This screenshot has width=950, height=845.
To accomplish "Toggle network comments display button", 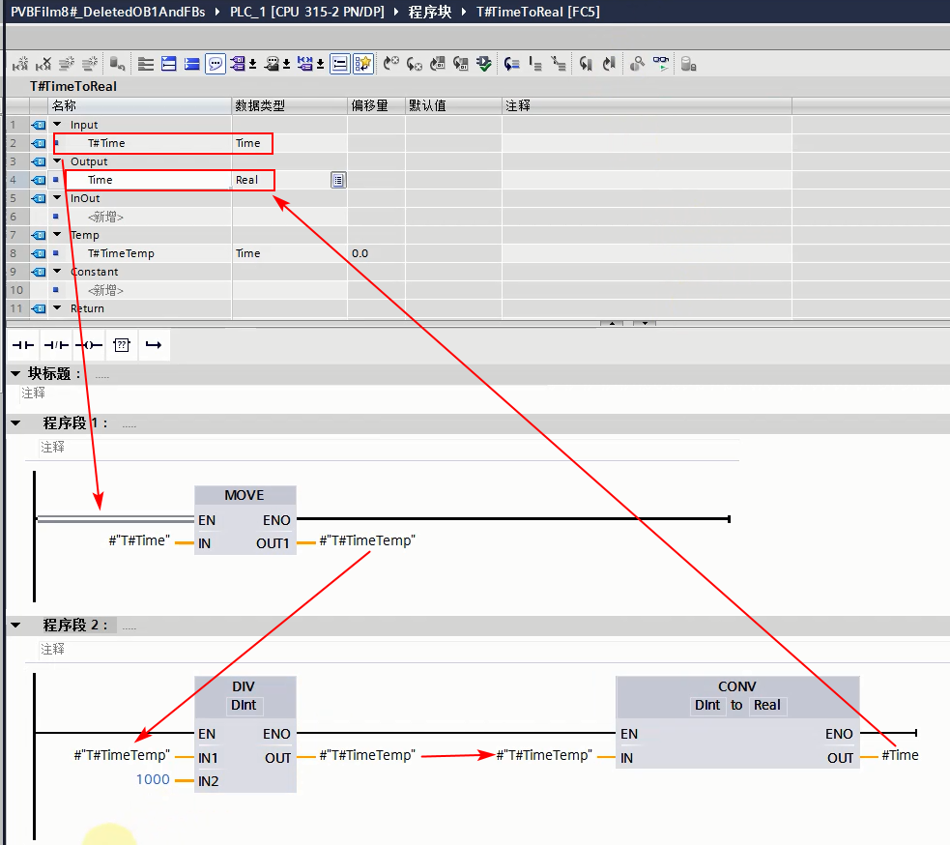I will click(x=340, y=64).
